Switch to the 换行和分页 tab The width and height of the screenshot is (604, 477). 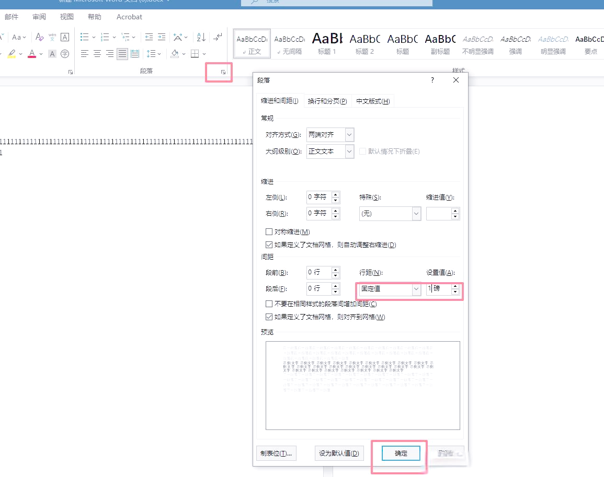click(327, 101)
